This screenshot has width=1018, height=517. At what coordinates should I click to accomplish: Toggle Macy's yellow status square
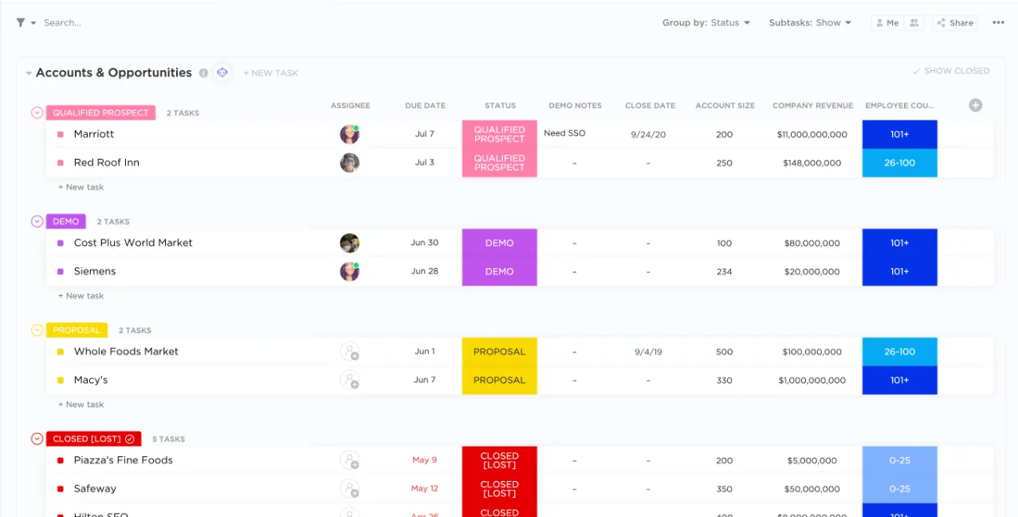(x=61, y=381)
